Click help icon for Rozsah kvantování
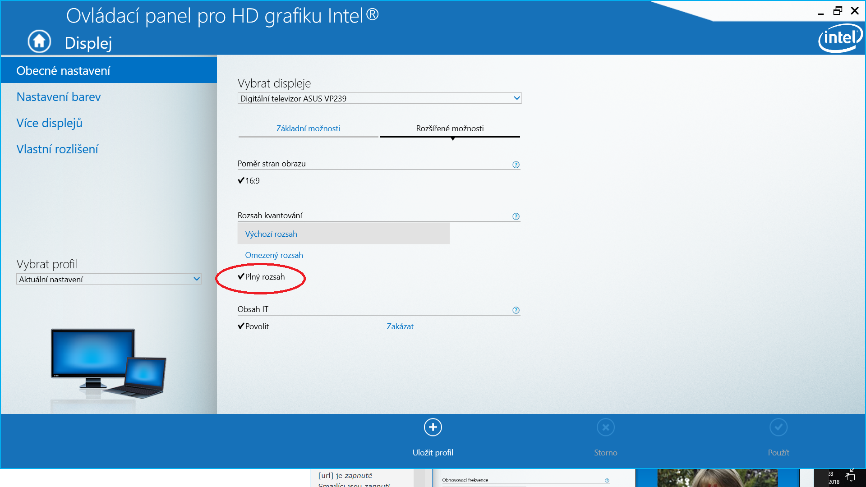The width and height of the screenshot is (866, 487). pyautogui.click(x=516, y=216)
